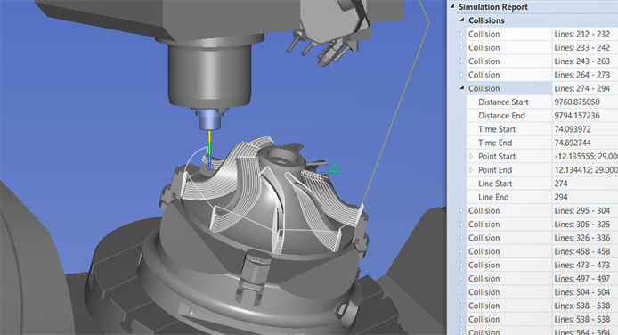618x335 pixels.
Task: Click the blue circle tool tip marker
Action: pyautogui.click(x=209, y=167)
